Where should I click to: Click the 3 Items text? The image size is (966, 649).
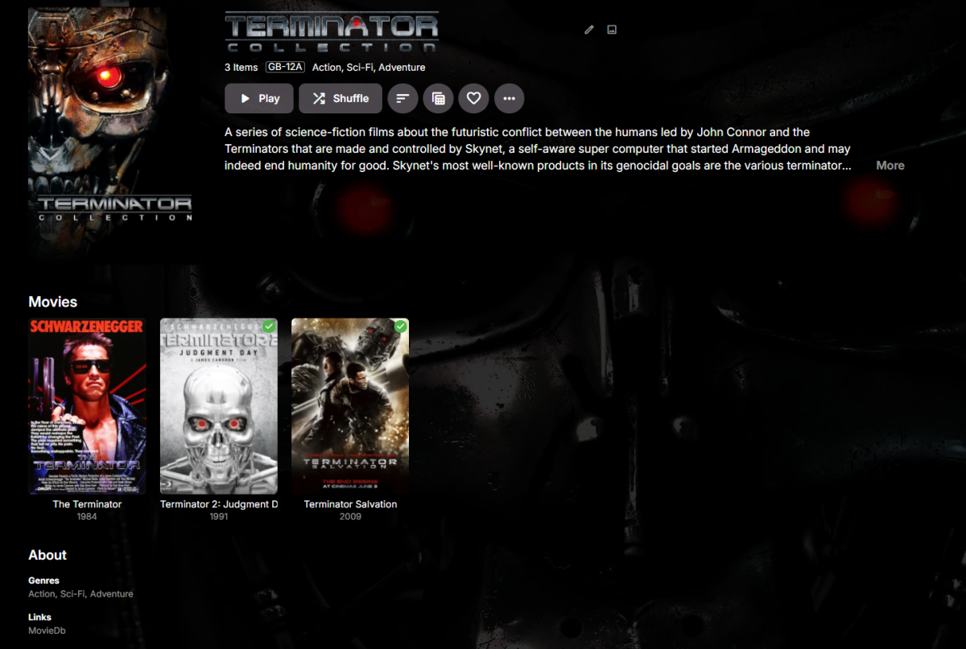[241, 68]
